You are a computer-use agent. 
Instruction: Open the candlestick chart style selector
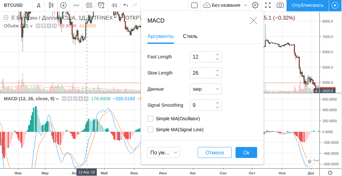pyautogui.click(x=51, y=5)
